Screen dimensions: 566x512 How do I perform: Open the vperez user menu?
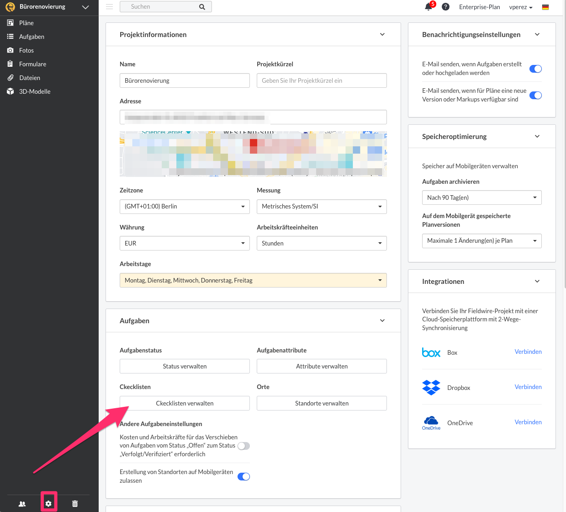pos(521,7)
